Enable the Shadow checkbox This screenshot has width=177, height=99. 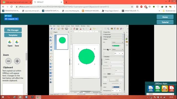[x=104, y=59]
